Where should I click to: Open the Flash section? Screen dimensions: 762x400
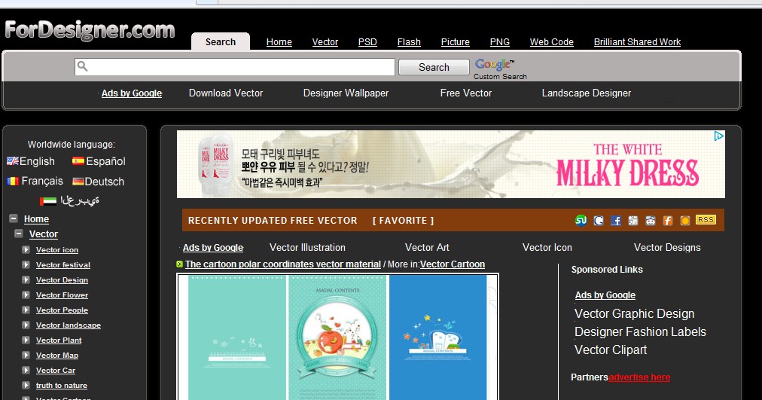(x=409, y=42)
